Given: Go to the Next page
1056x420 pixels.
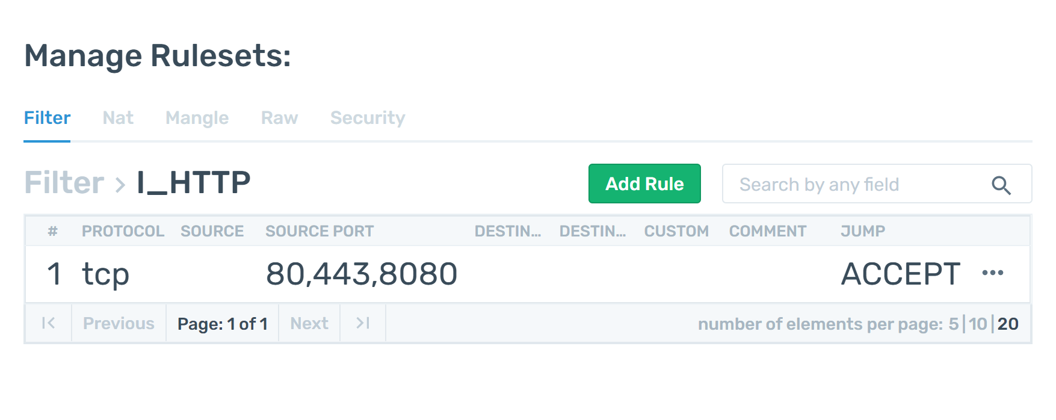Looking at the screenshot, I should [309, 324].
